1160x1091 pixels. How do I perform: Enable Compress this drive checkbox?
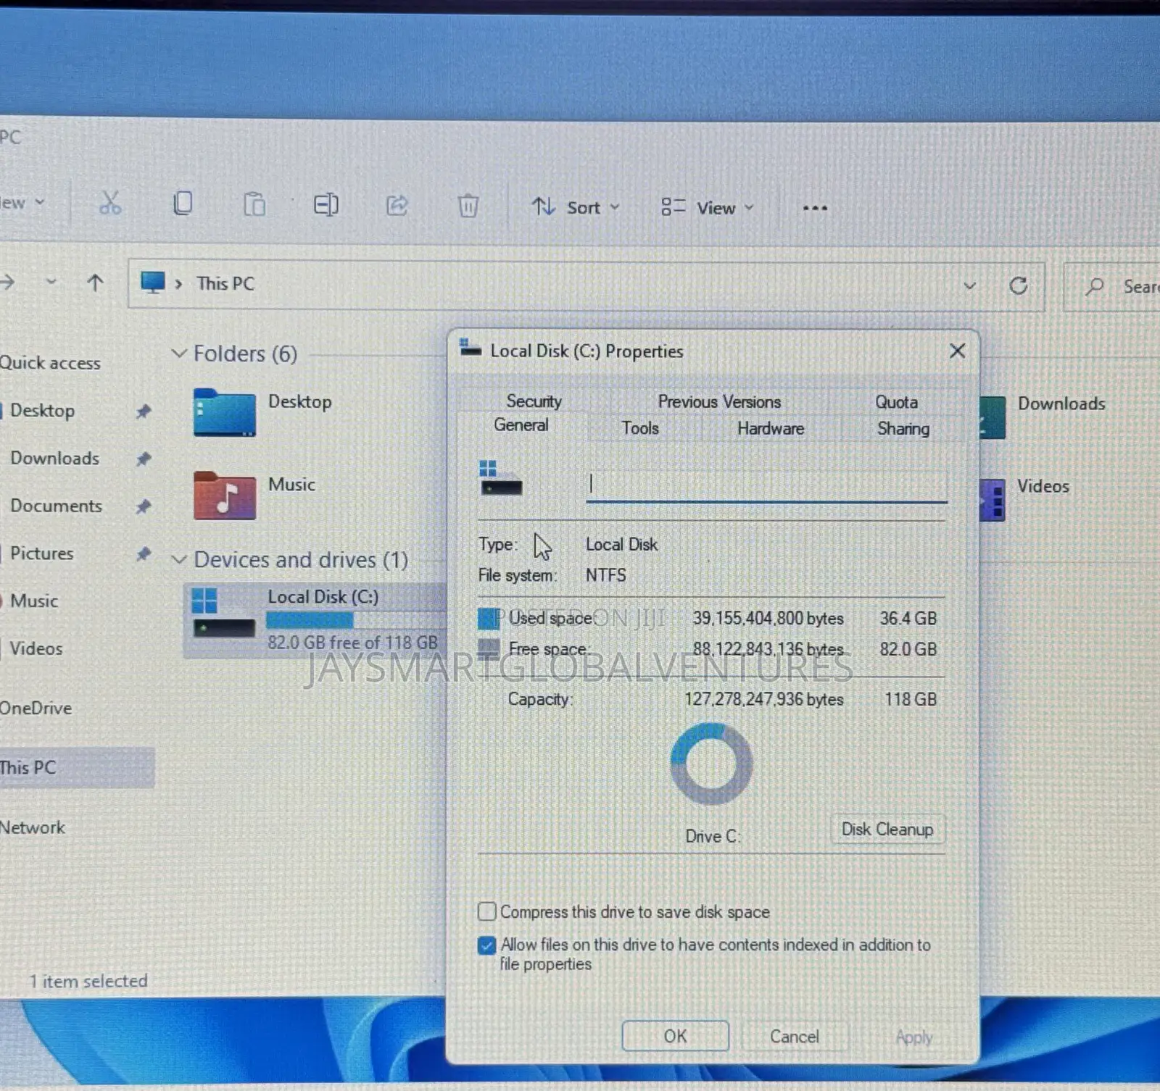[x=486, y=911]
